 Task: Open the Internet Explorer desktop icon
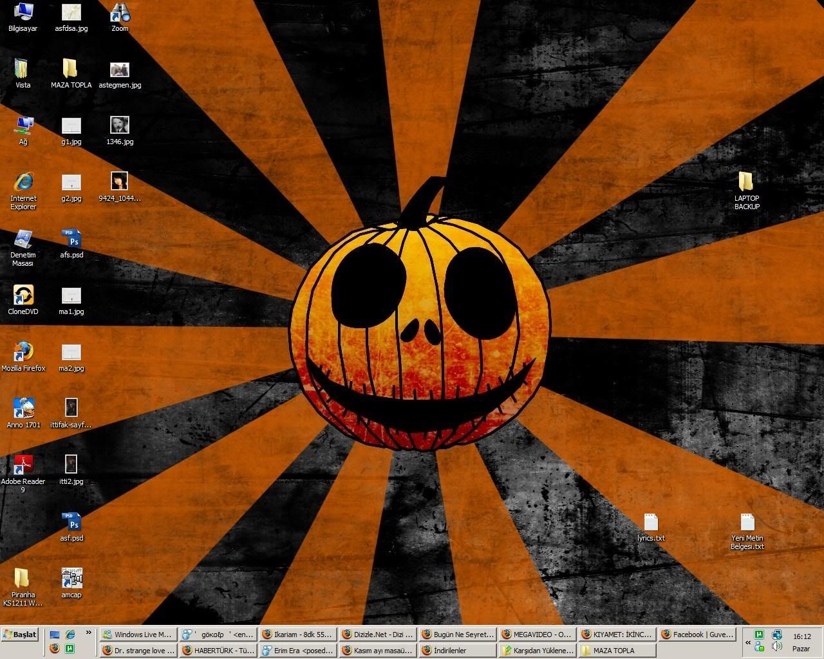tap(23, 183)
